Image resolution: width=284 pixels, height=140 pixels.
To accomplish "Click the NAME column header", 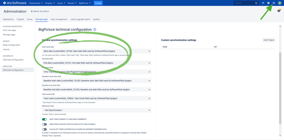I will click(x=165, y=47).
